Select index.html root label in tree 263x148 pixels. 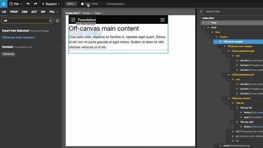tap(208, 18)
